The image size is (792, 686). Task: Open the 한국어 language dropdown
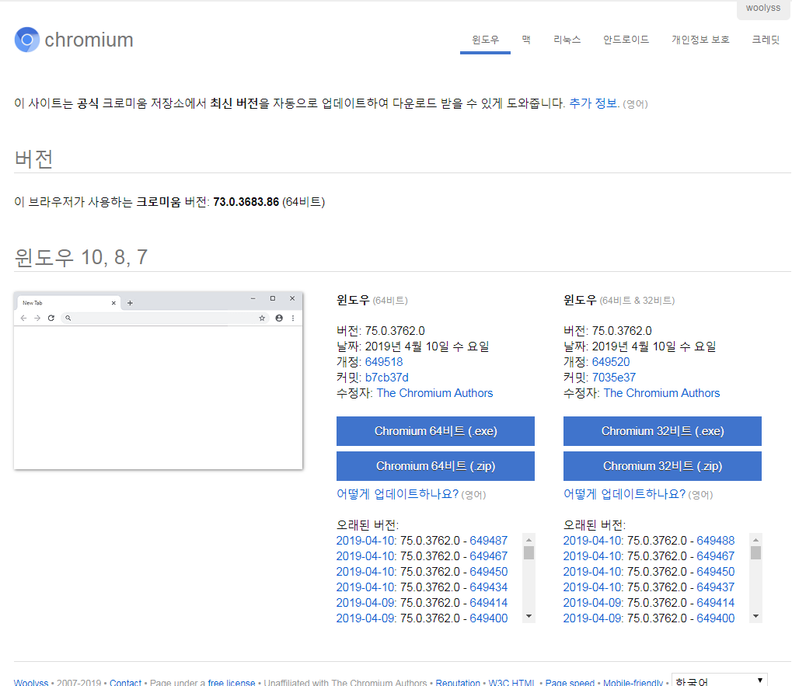[x=719, y=681]
